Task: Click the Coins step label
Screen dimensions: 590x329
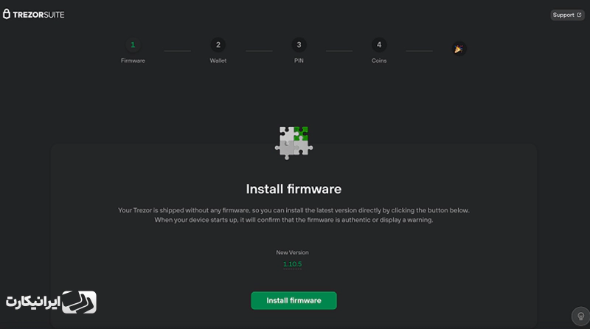Action: (379, 60)
